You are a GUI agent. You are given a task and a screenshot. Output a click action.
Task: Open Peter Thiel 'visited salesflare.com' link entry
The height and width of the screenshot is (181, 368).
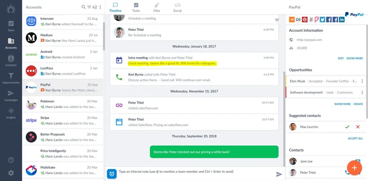click(194, 105)
